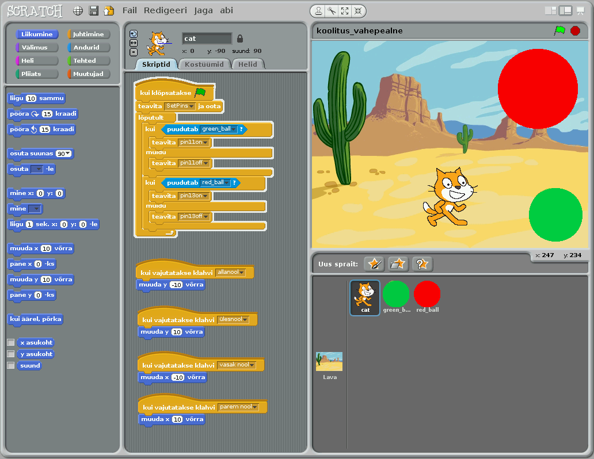This screenshot has width=594, height=459.
Task: Get a surprise sprite with question mark icon
Action: [x=422, y=264]
